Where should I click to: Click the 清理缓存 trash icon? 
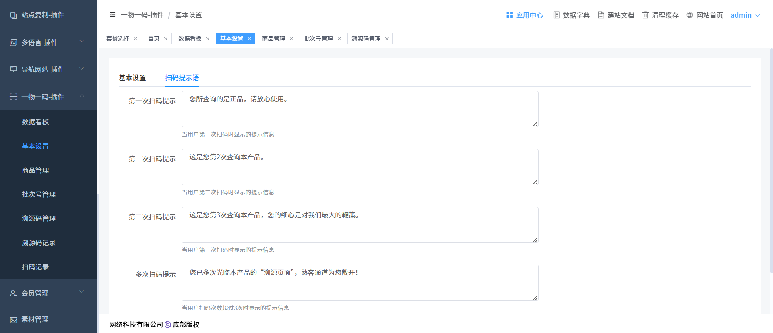645,15
